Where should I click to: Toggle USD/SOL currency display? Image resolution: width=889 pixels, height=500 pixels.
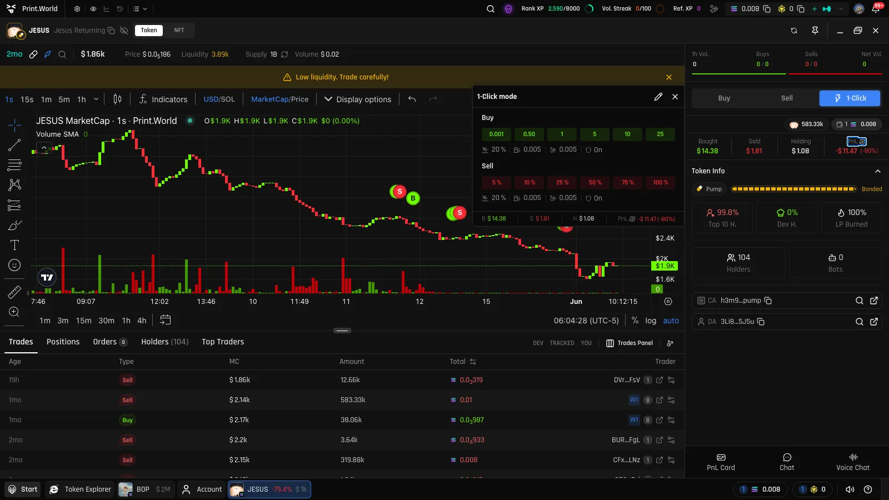(219, 99)
